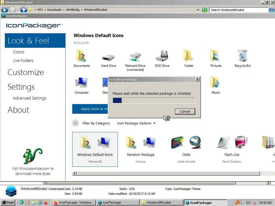Viewport: 275px width, 206px height.
Task: Click the Network Drive icon preview
Action: point(135,57)
